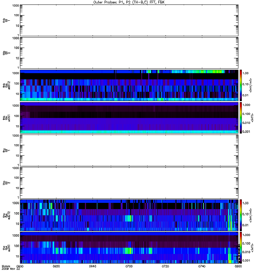This screenshot has width=258, height=276.
Task: Click the '1.000' value on thc scm1 color bar
Action: click(x=246, y=235)
